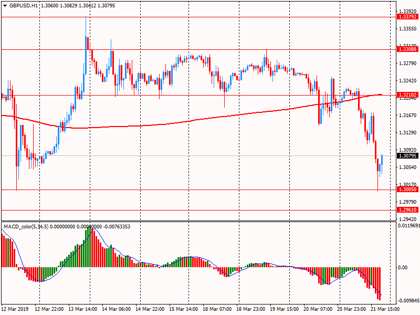Click the 1.32102 price level tag
The width and height of the screenshot is (420, 315).
click(x=407, y=95)
